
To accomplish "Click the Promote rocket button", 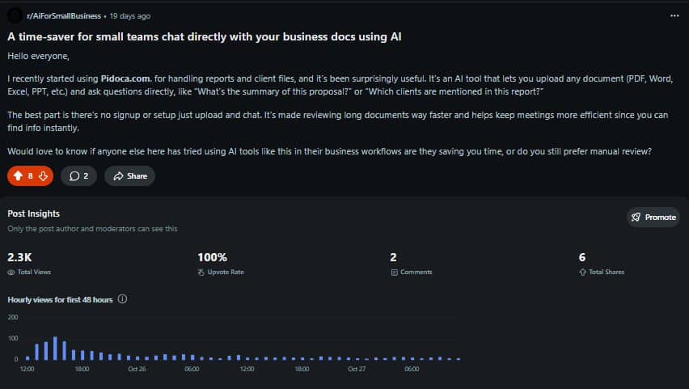I will tap(653, 217).
